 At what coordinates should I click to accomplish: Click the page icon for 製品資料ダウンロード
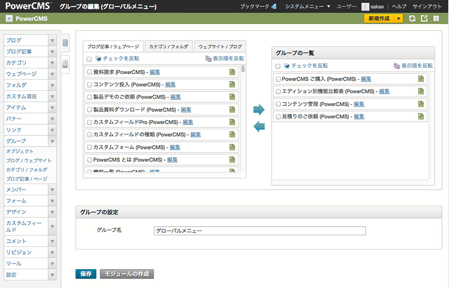232,110
